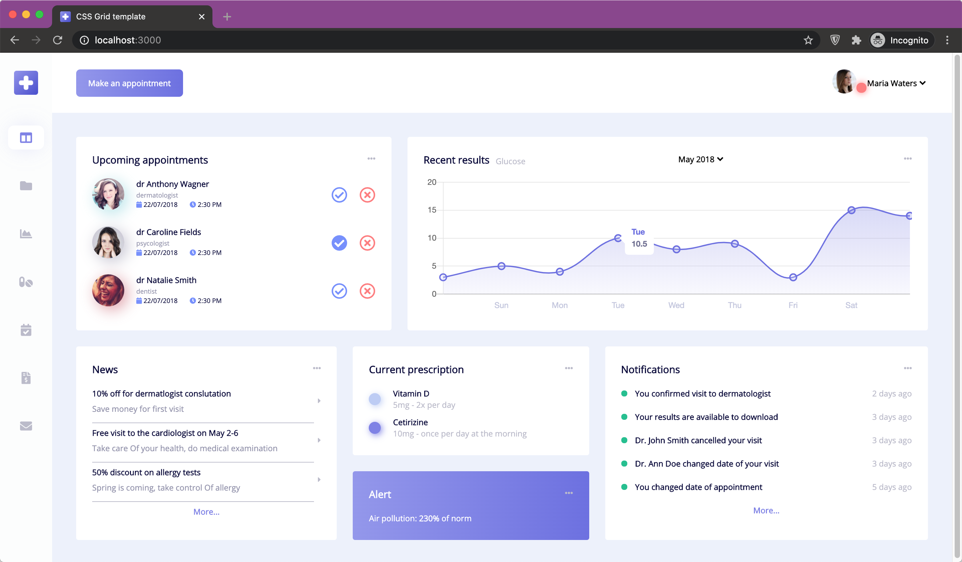Image resolution: width=962 pixels, height=562 pixels.
Task: Click the red cancel icon for dr Natalie Smith
Action: coord(367,291)
